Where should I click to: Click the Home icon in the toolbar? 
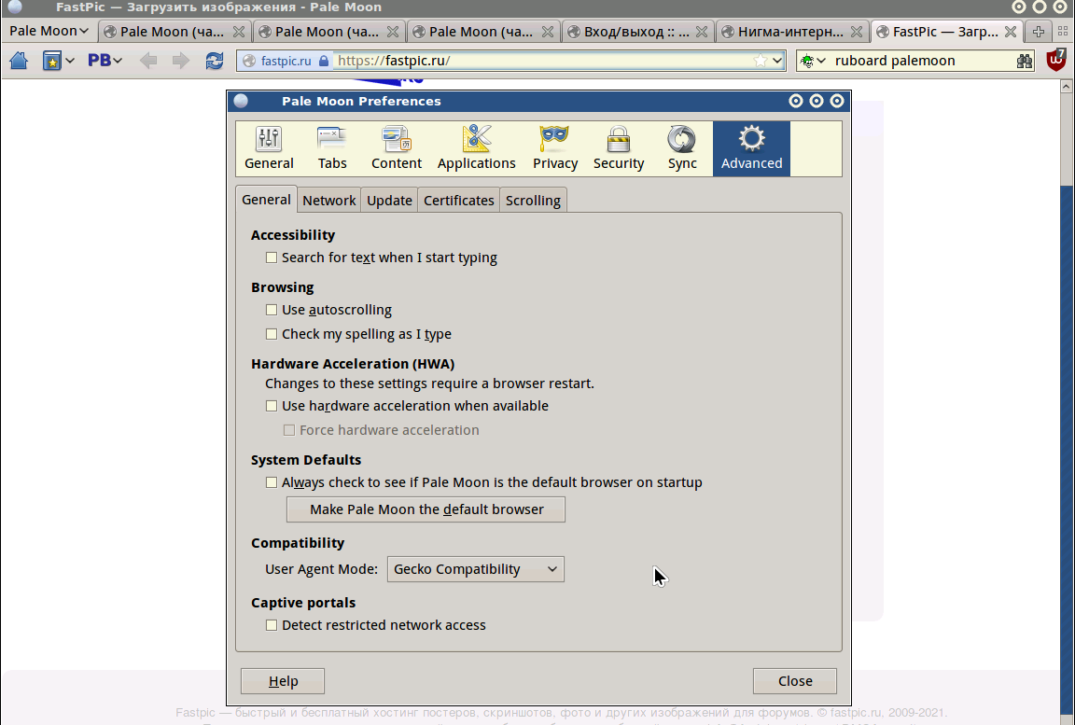coord(19,61)
